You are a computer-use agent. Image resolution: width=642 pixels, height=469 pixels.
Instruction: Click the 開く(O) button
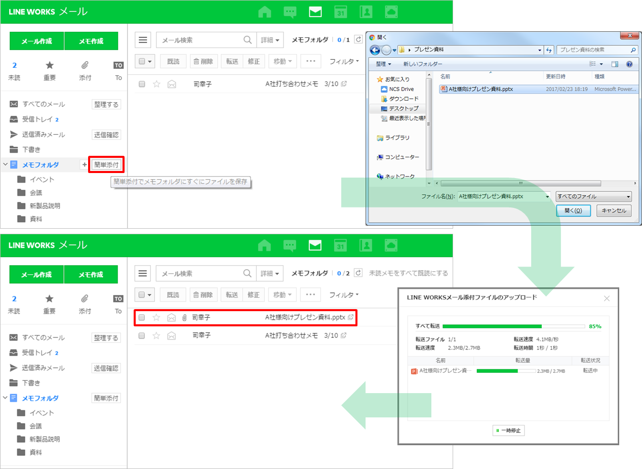(x=573, y=210)
